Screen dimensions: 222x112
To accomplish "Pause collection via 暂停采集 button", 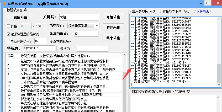I will pos(113,28).
